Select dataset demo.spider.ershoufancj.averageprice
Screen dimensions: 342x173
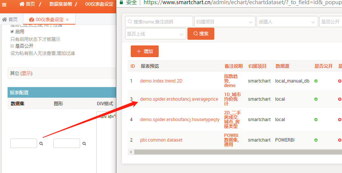pyautogui.click(x=179, y=99)
